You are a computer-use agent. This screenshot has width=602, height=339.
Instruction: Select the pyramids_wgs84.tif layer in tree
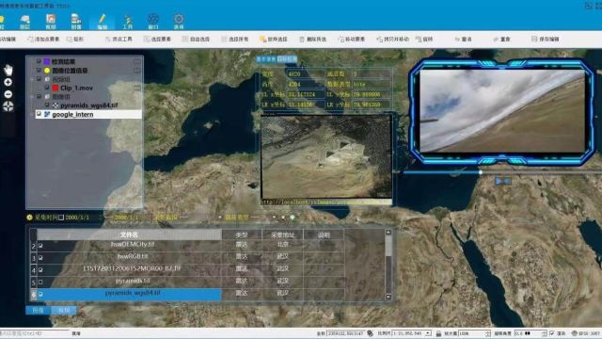(89, 105)
